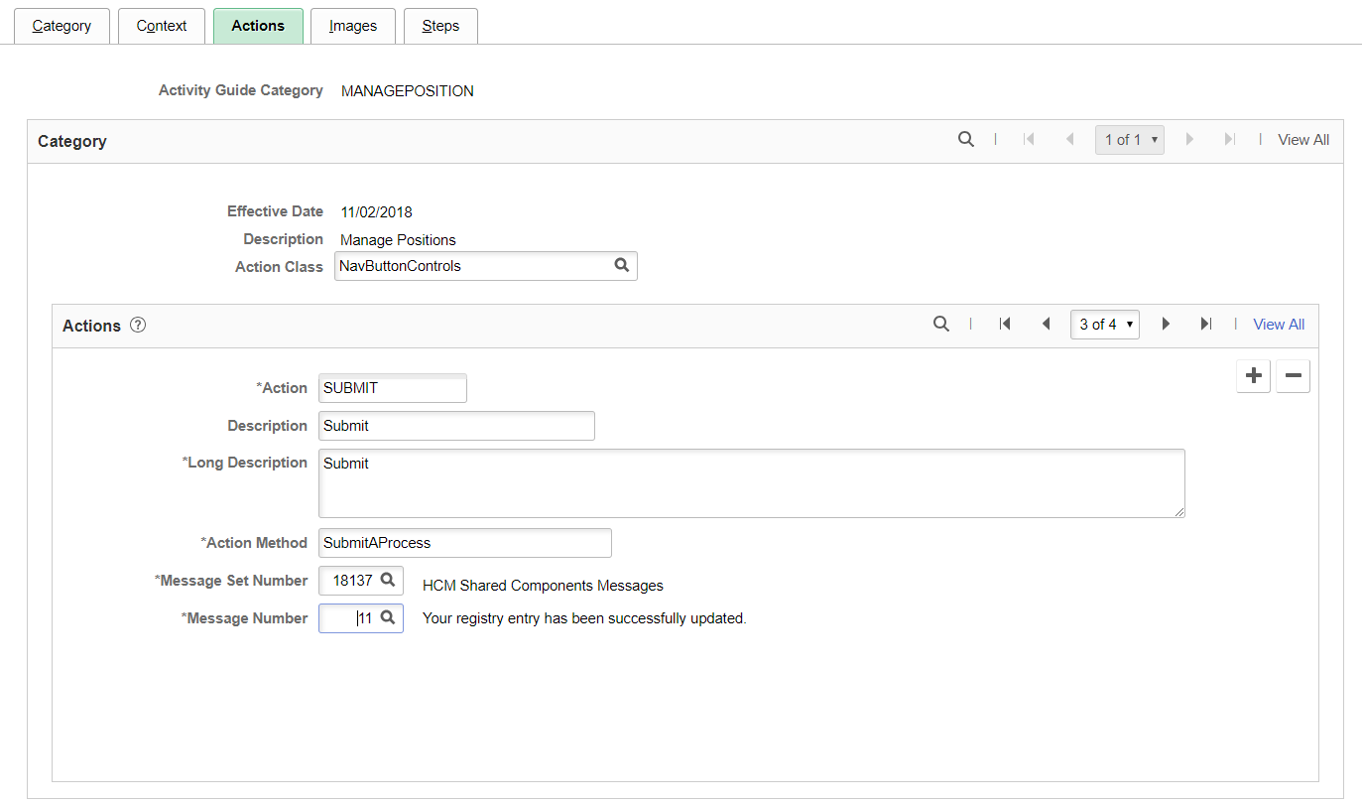Open the Images tab
The height and width of the screenshot is (805, 1362).
(353, 26)
